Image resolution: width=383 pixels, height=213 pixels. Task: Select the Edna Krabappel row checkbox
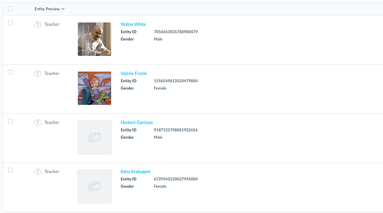(10, 170)
